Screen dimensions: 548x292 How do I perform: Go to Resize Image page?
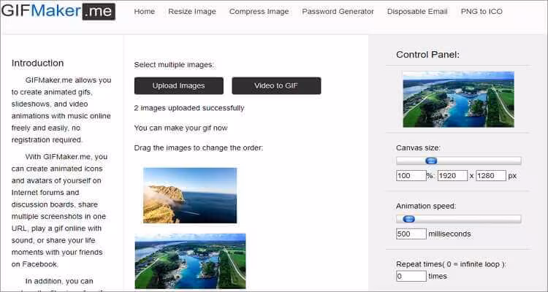point(192,12)
